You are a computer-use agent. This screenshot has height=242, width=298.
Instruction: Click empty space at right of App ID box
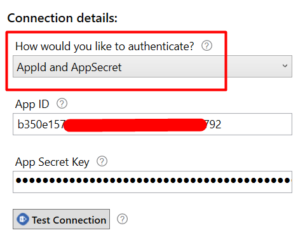[256, 124]
